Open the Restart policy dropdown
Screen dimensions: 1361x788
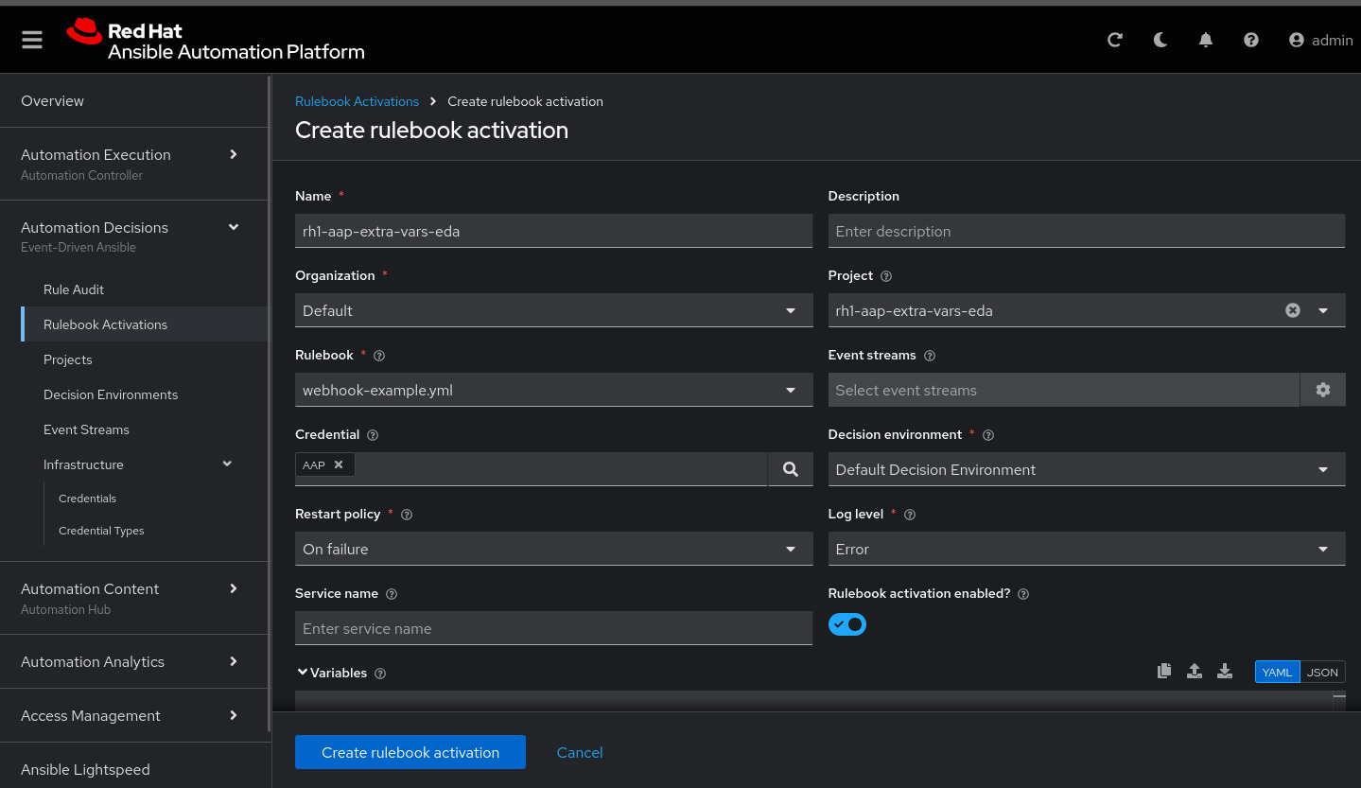tap(554, 549)
